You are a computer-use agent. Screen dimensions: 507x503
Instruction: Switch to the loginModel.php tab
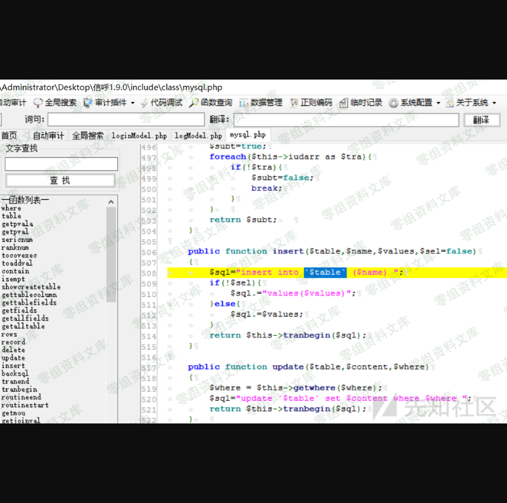click(x=139, y=135)
